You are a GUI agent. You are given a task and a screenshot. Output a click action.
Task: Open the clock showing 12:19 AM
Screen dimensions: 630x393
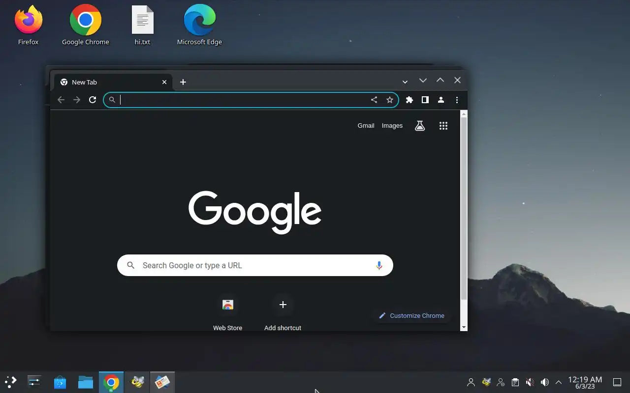[585, 382]
